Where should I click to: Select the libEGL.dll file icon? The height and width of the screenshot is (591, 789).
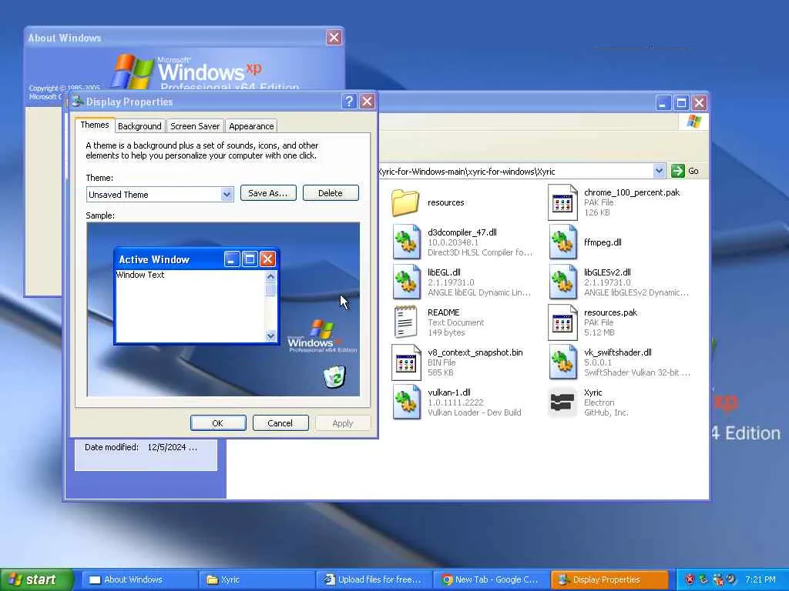pyautogui.click(x=406, y=282)
